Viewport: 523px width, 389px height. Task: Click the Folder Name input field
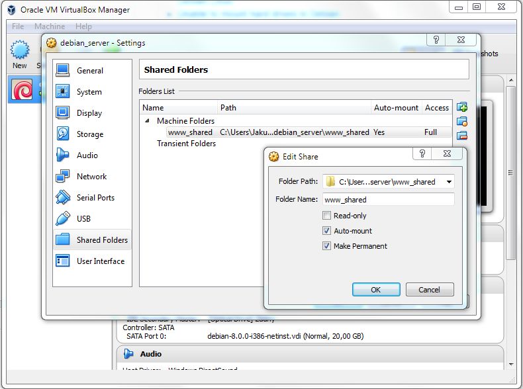[x=388, y=199]
